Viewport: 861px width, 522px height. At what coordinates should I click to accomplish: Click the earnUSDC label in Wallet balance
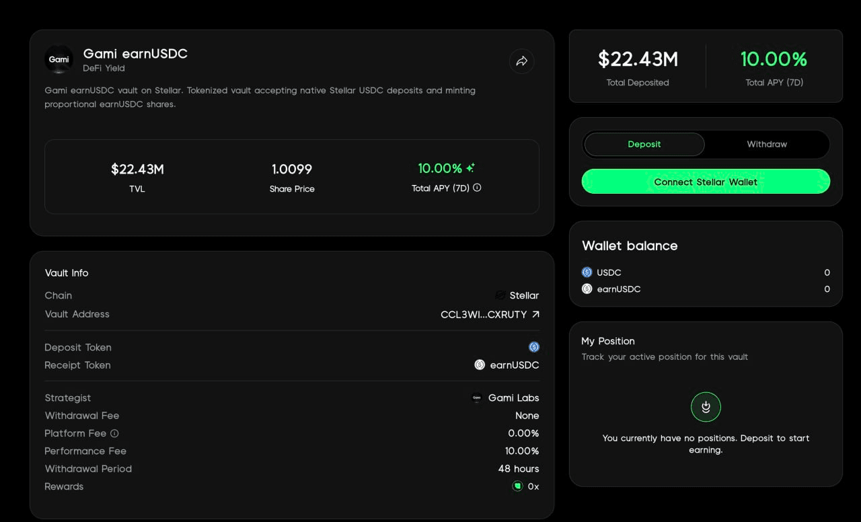619,289
